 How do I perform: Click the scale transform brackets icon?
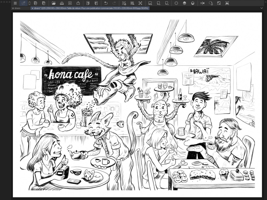[x=140, y=3]
